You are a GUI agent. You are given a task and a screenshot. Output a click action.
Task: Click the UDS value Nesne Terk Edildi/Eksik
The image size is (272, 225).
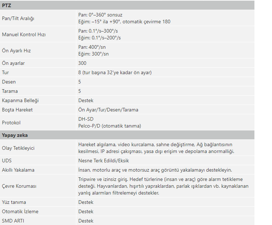click(104, 161)
